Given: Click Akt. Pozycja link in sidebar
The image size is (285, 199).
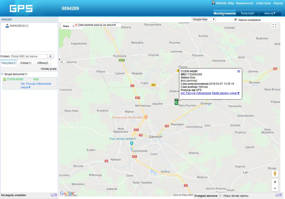Looking at the screenshot, I should coord(28,84).
